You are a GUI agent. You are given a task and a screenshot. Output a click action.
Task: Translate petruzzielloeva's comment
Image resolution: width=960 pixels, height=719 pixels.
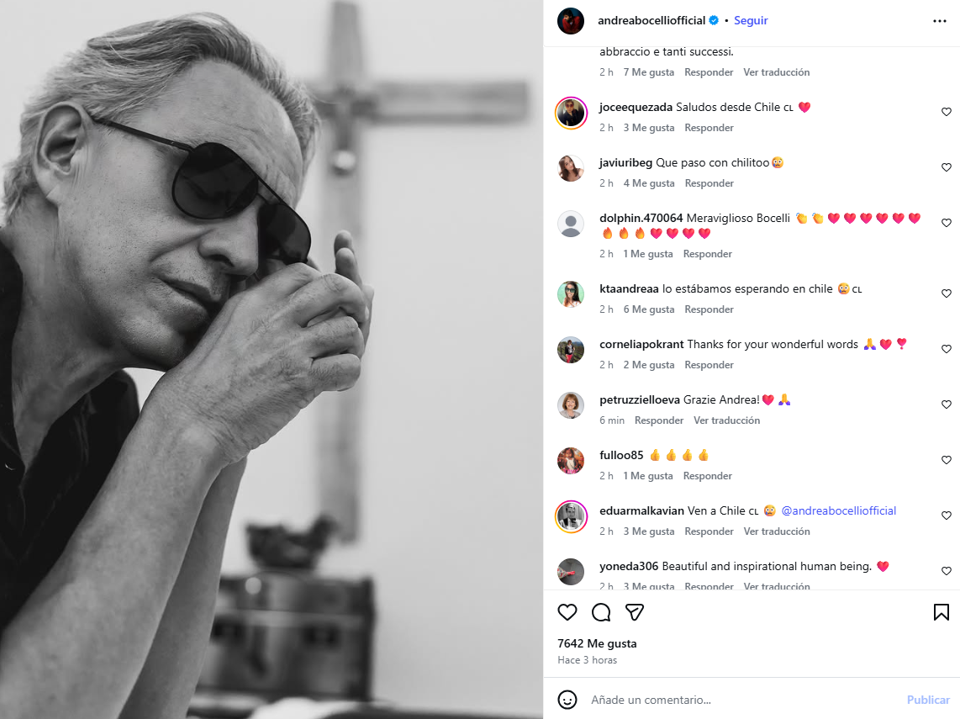726,420
